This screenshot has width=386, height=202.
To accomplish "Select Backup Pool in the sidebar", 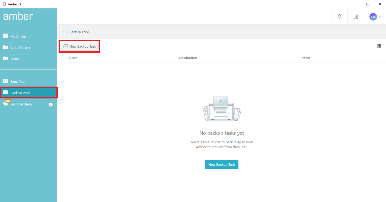I will coord(20,92).
